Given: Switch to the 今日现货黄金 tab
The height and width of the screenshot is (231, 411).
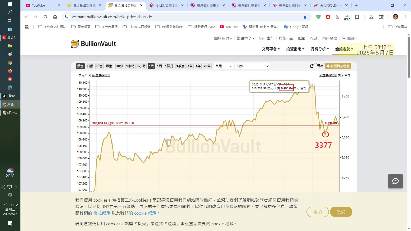Looking at the screenshot, I should pyautogui.click(x=166, y=5).
